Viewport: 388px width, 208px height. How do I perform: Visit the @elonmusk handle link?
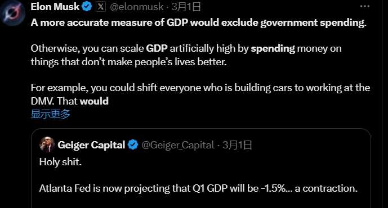[x=137, y=7]
